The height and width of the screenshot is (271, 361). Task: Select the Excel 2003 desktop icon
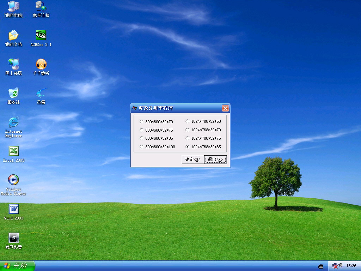tap(14, 154)
